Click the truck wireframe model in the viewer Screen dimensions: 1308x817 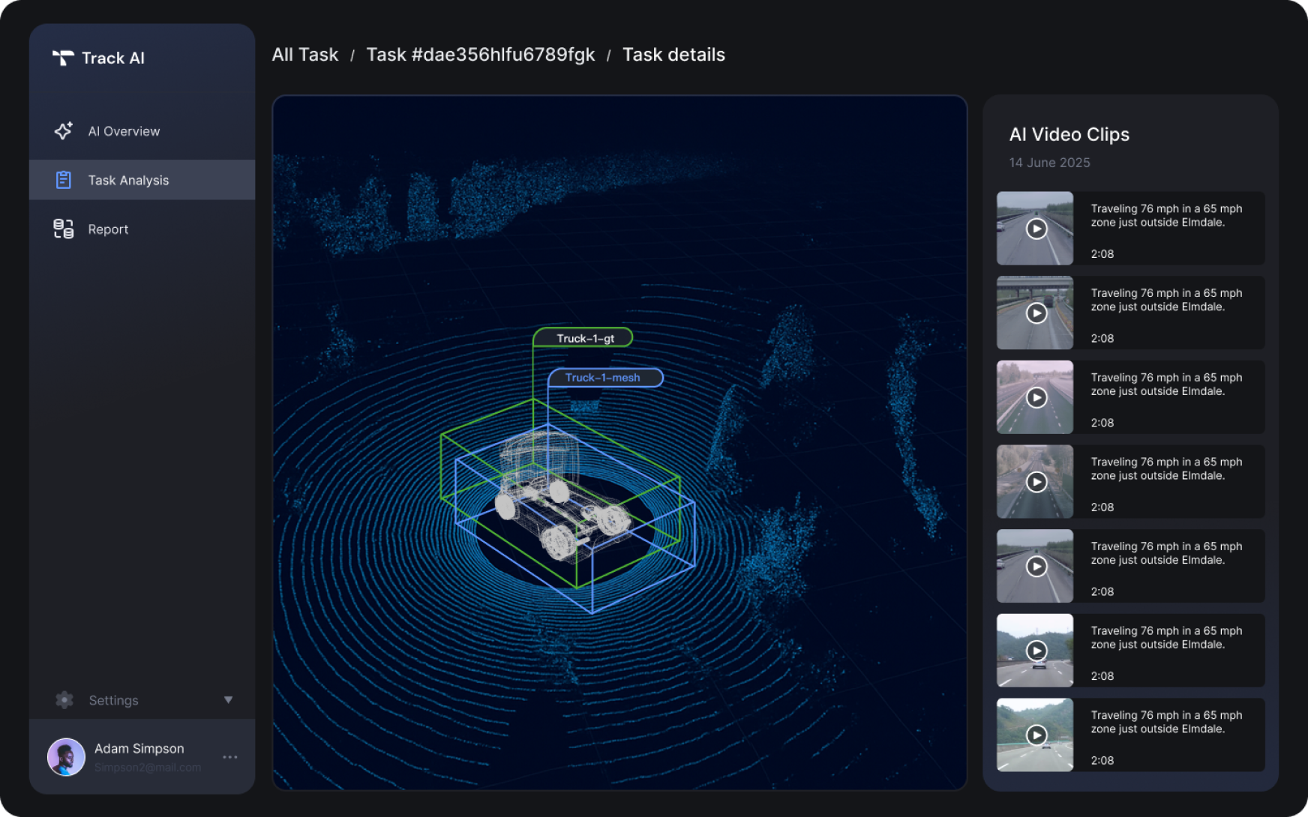click(x=562, y=495)
